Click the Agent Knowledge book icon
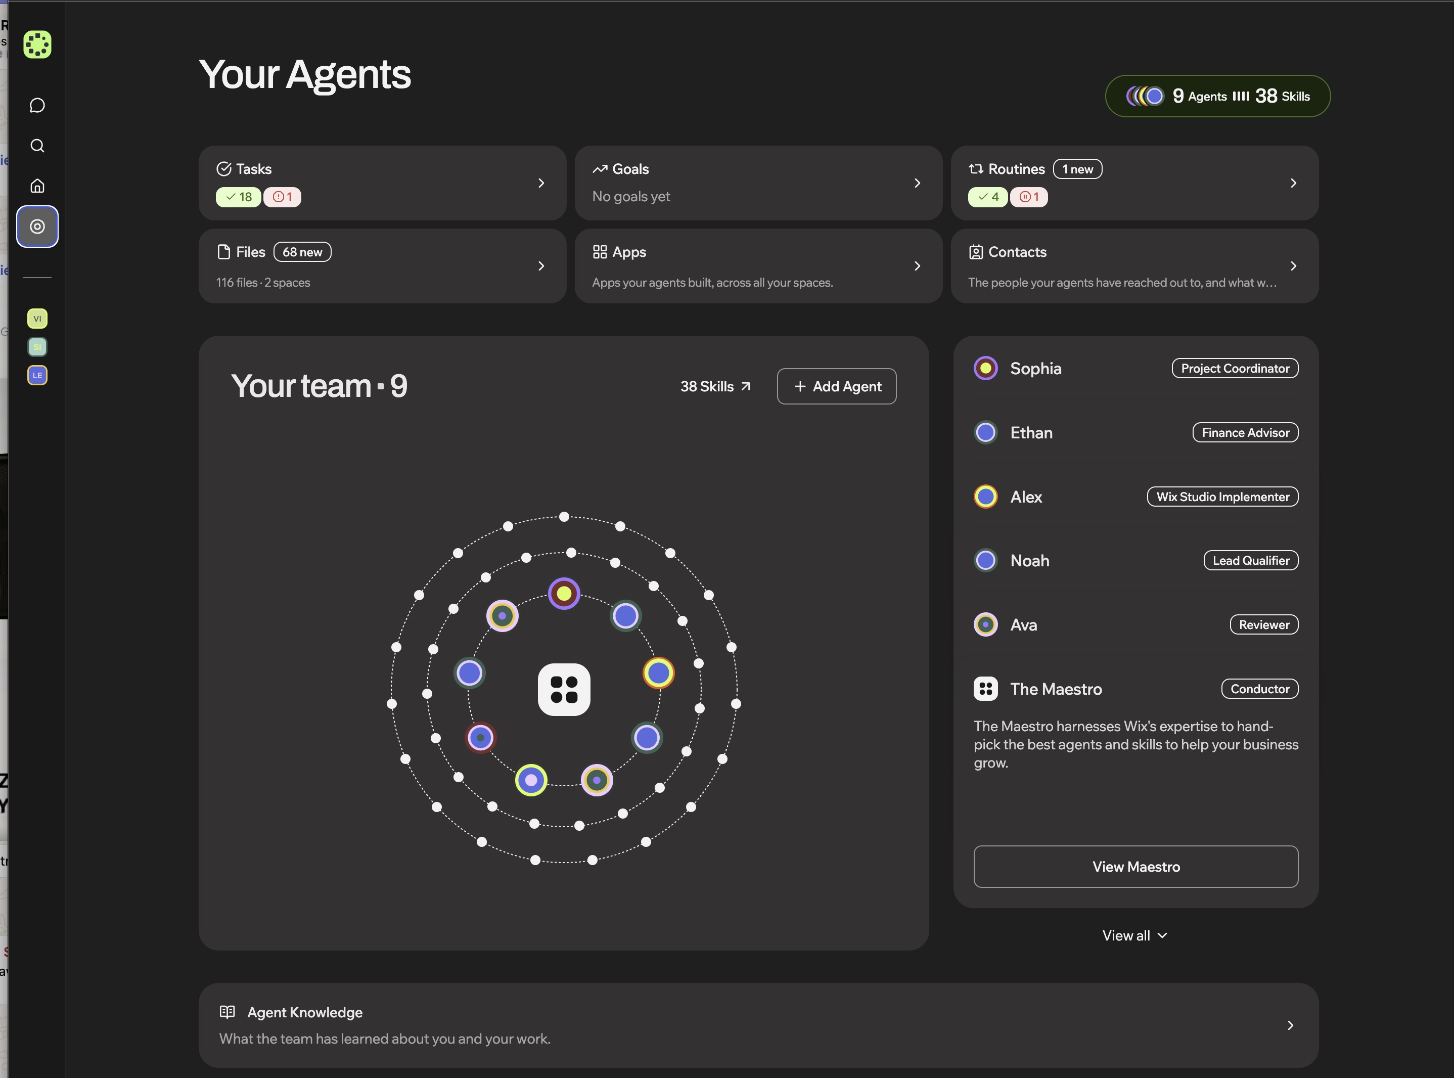Viewport: 1454px width, 1078px height. [227, 1012]
